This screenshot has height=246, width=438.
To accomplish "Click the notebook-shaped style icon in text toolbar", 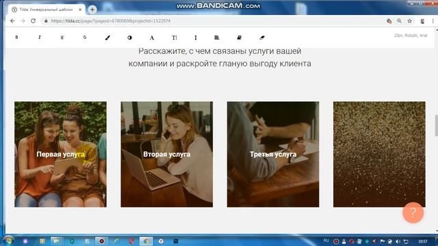I will 239,38.
